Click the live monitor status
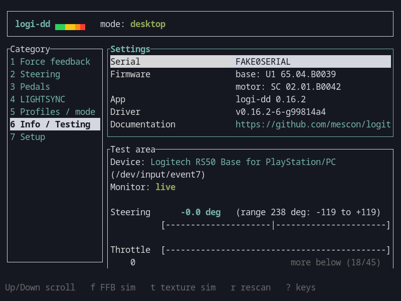This screenshot has height=301, width=401. (165, 187)
